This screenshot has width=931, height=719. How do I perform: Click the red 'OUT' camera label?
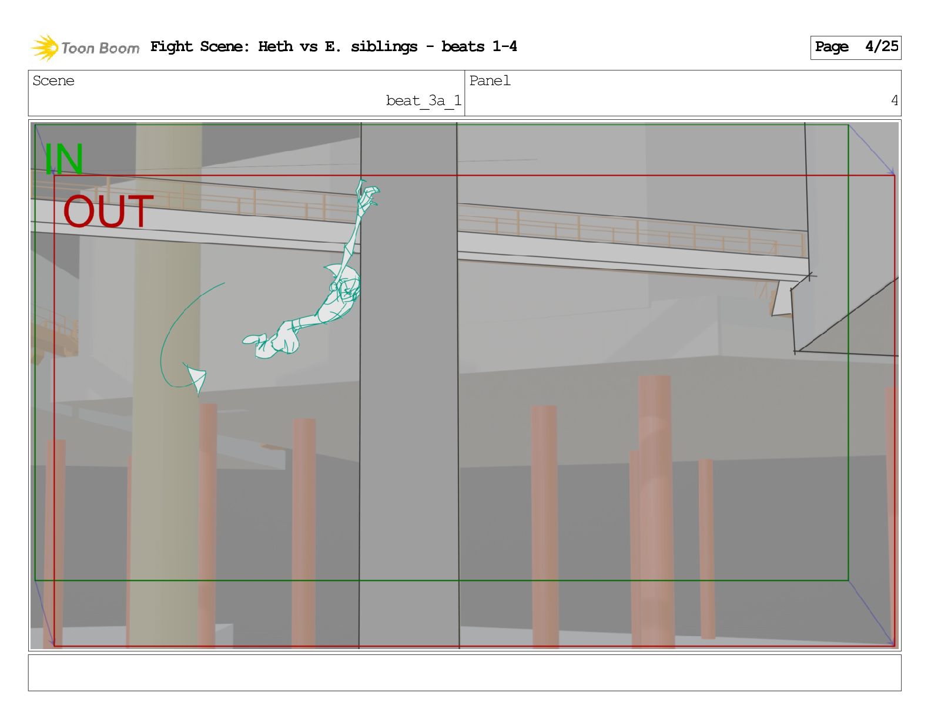tap(109, 211)
